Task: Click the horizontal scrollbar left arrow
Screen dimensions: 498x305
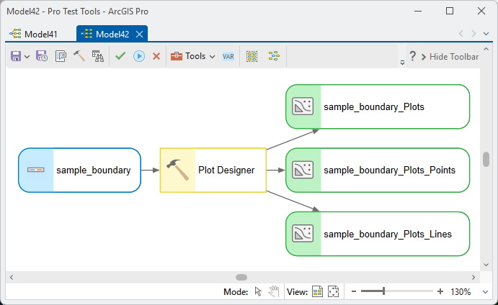Action: [12, 278]
